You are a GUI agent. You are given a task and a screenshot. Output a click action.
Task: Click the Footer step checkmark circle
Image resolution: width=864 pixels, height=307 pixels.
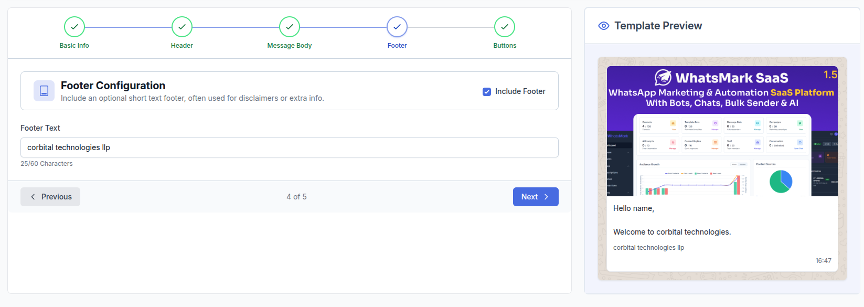tap(397, 27)
